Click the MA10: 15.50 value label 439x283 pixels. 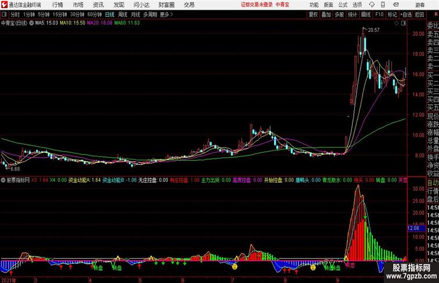73,23
